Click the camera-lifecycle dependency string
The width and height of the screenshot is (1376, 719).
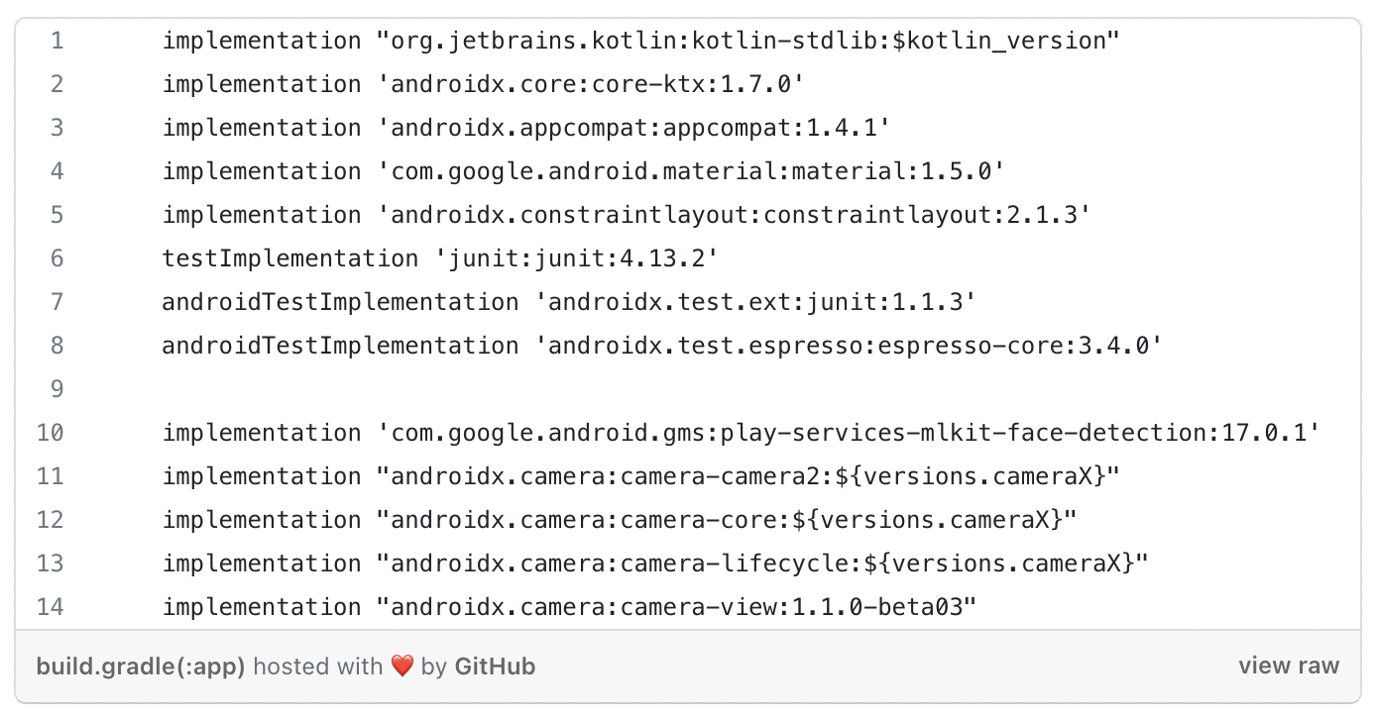pyautogui.click(x=762, y=564)
